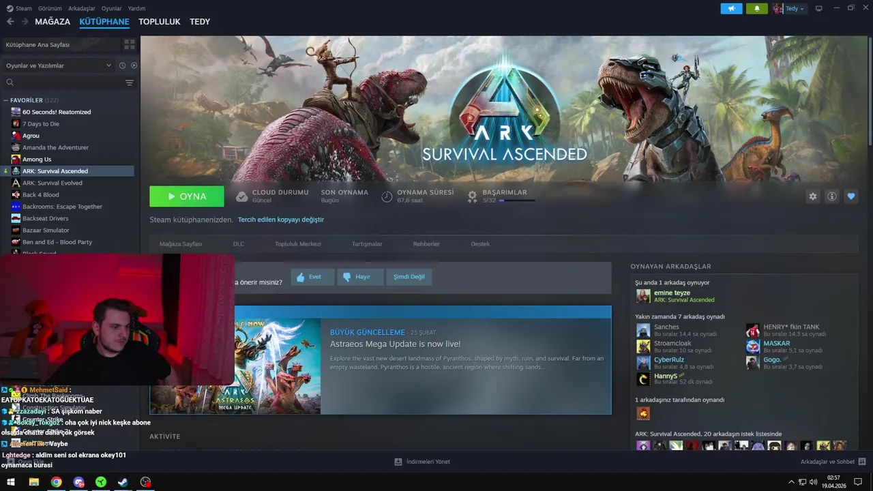
Task: Click the ready-to-play filter icon
Action: [x=134, y=65]
